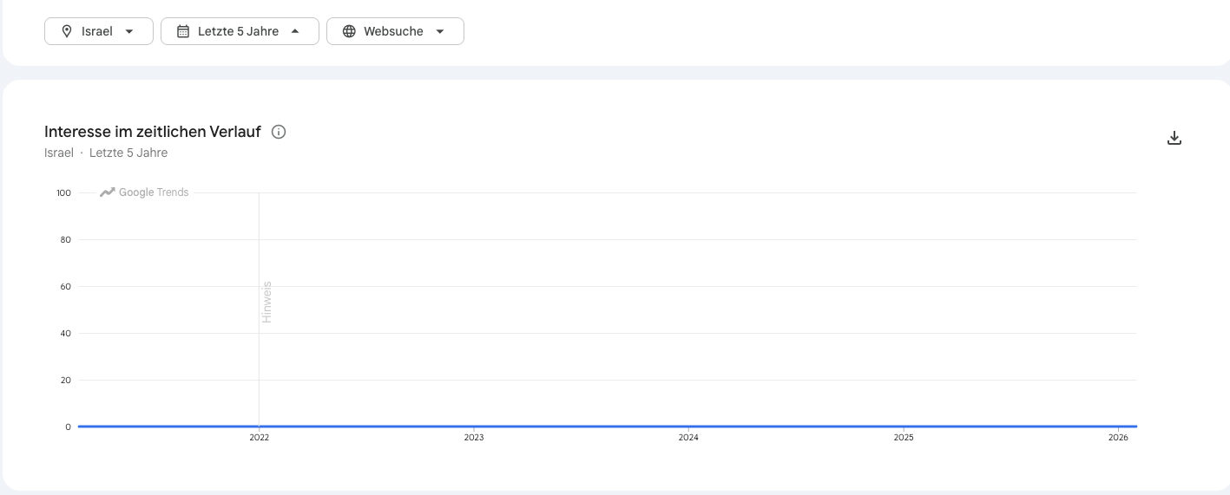This screenshot has width=1230, height=495.
Task: Click the 2025 label on the time axis
Action: pos(904,438)
